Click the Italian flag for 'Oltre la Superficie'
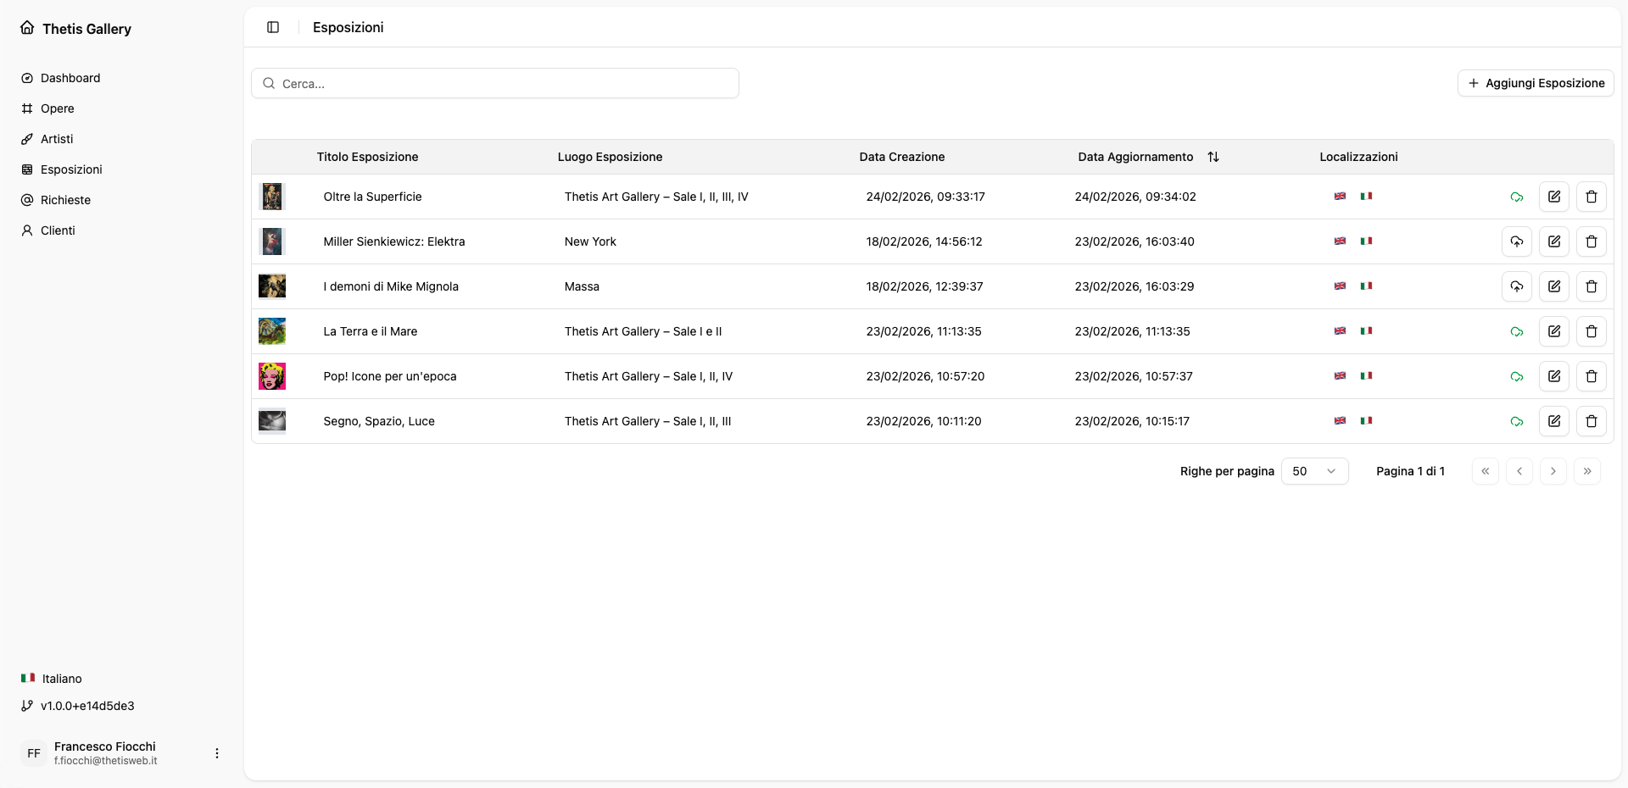 (x=1366, y=197)
